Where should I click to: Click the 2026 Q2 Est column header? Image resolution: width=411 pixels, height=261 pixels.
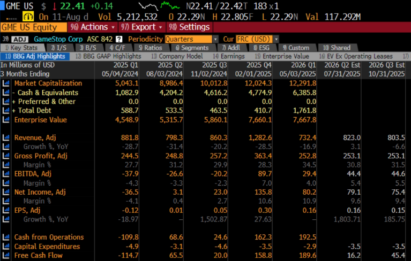coord(342,65)
